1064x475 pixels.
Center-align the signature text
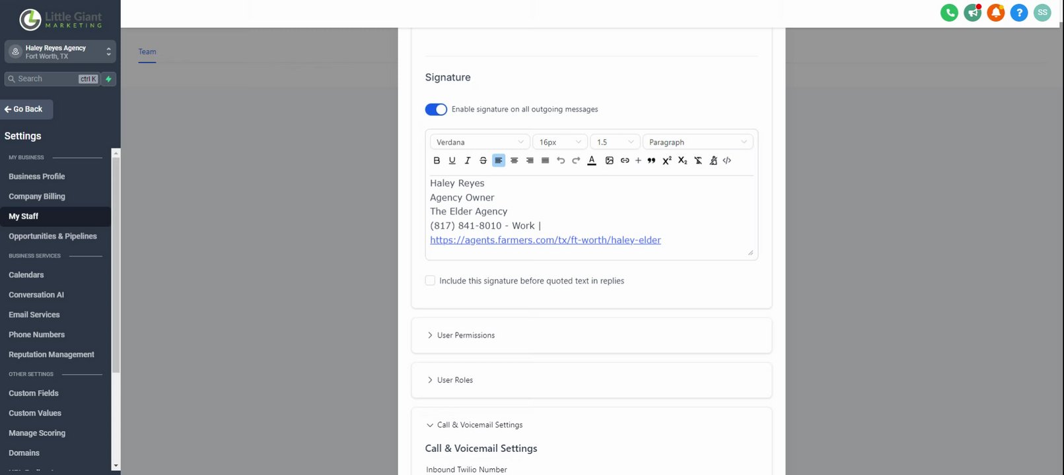click(514, 160)
